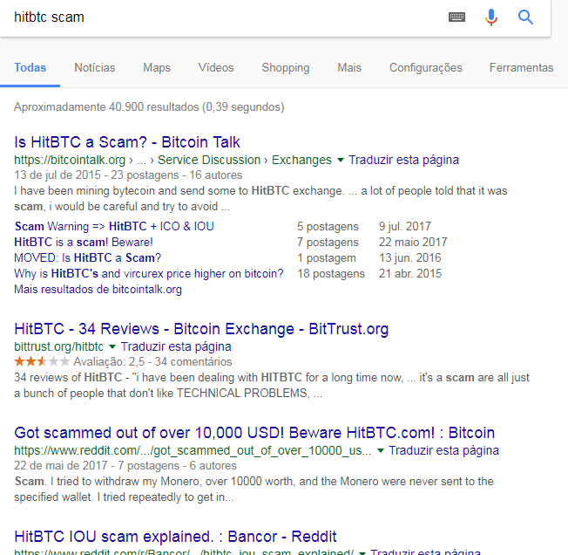568x555 pixels.
Task: Open the Mais menu
Action: (349, 68)
